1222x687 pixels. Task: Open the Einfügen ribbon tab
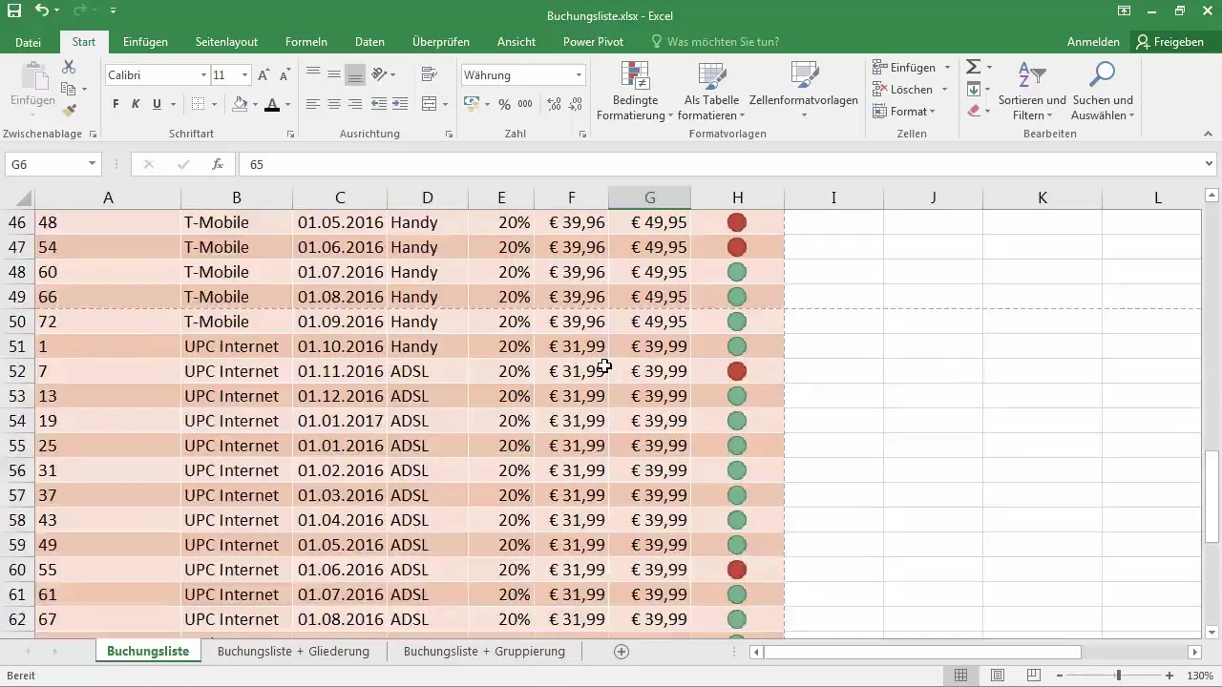145,42
